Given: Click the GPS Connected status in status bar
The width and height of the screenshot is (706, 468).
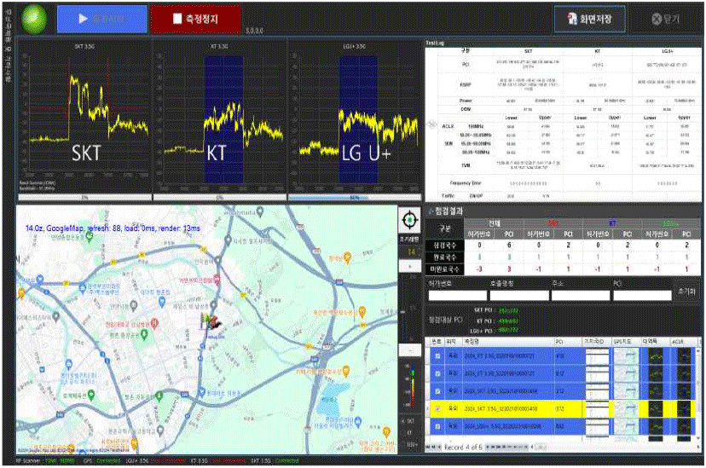Looking at the screenshot, I should pyautogui.click(x=108, y=461).
